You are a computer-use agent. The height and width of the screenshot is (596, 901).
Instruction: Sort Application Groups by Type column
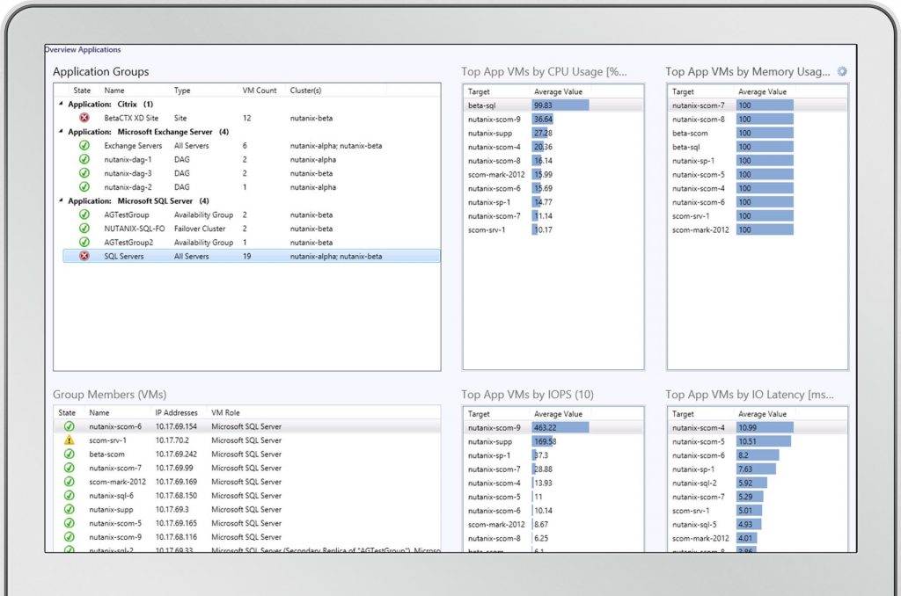click(x=182, y=91)
